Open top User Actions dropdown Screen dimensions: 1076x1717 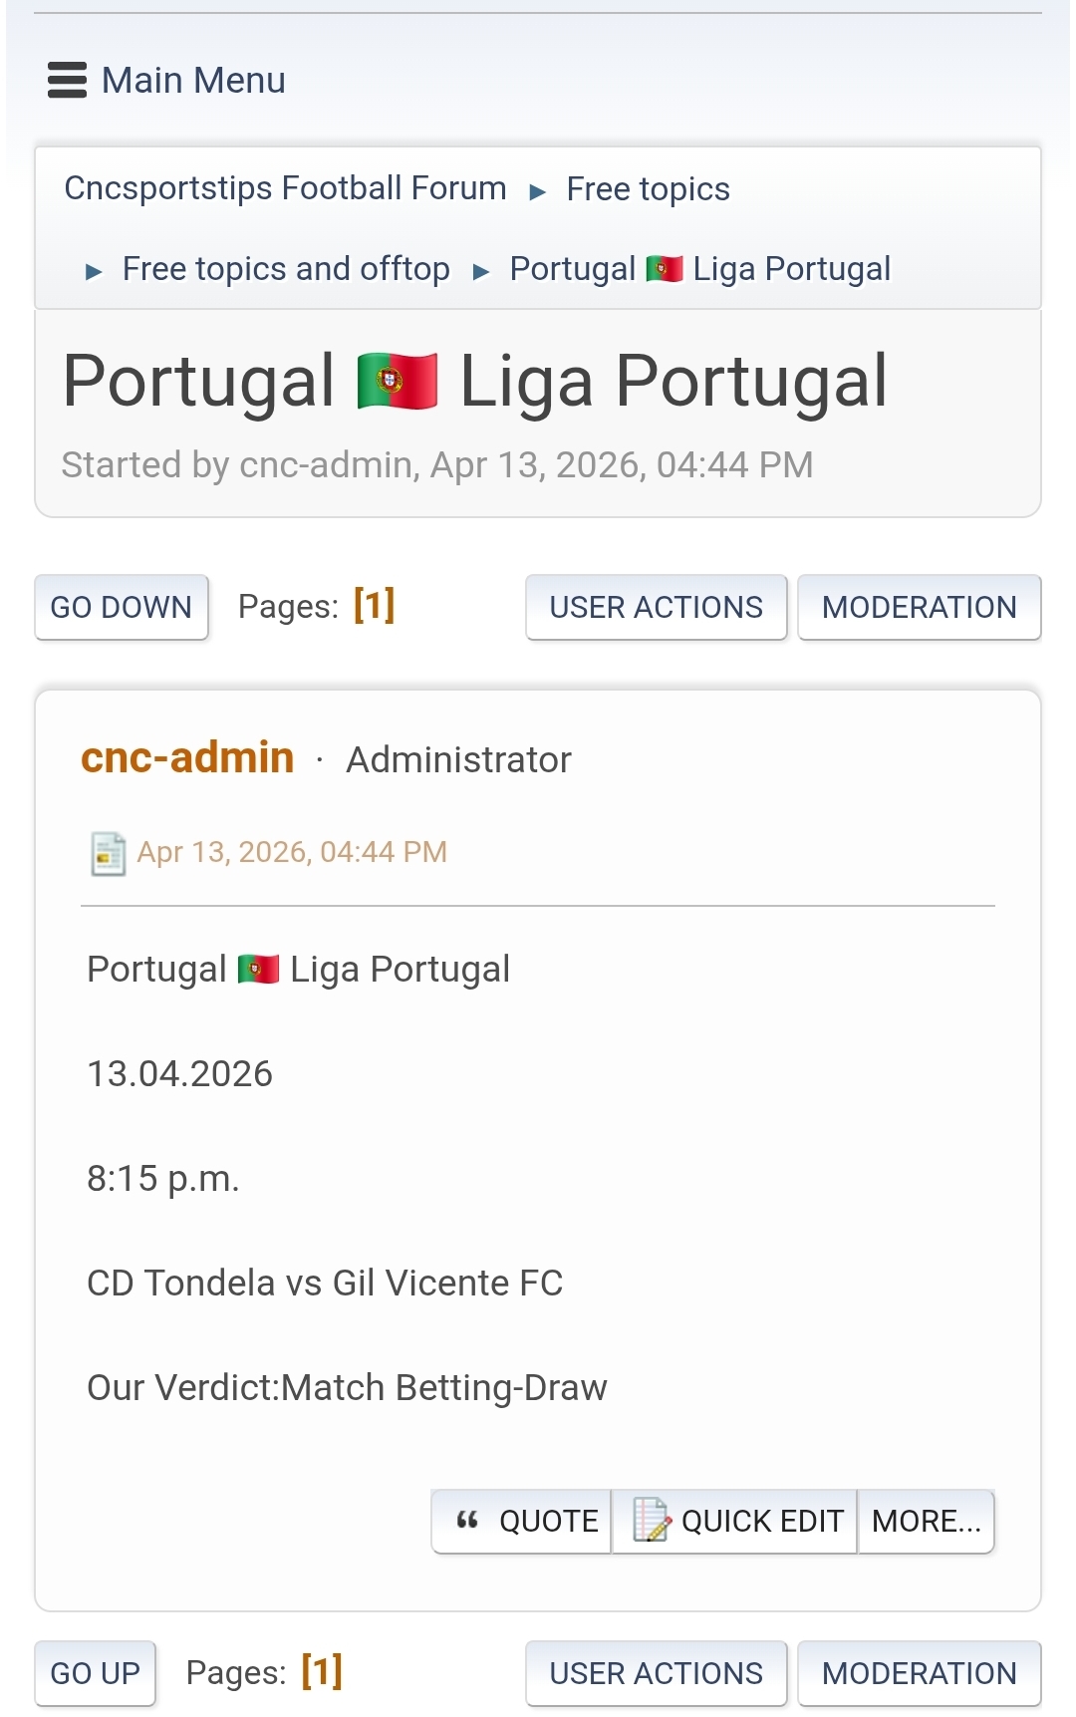(x=656, y=607)
